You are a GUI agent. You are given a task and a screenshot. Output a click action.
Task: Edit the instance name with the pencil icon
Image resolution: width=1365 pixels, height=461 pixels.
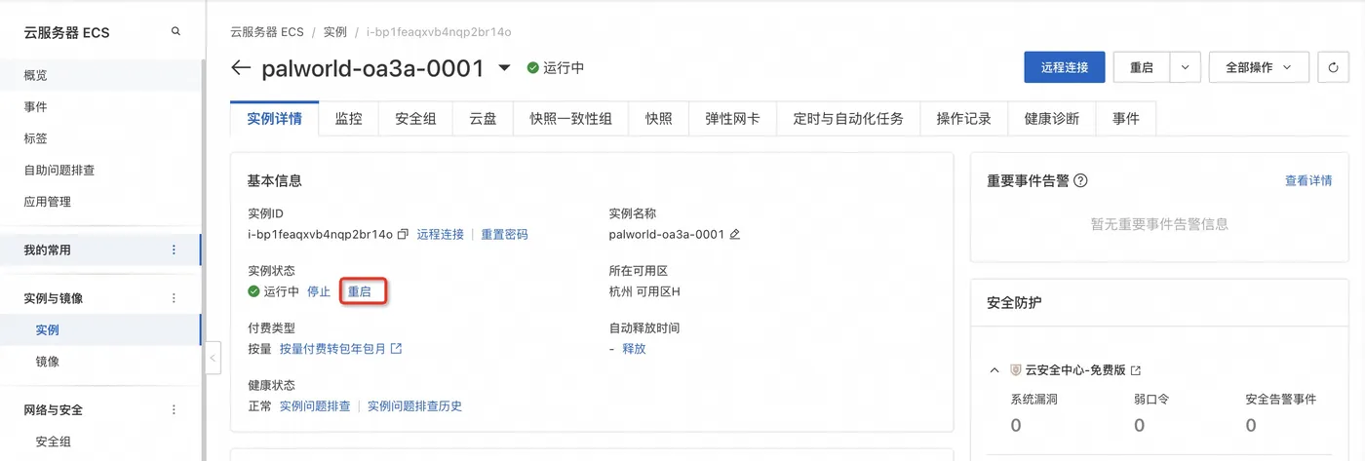(735, 235)
